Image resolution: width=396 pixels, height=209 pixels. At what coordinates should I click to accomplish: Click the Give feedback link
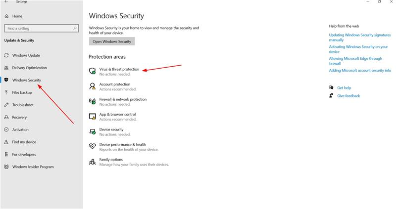[348, 96]
